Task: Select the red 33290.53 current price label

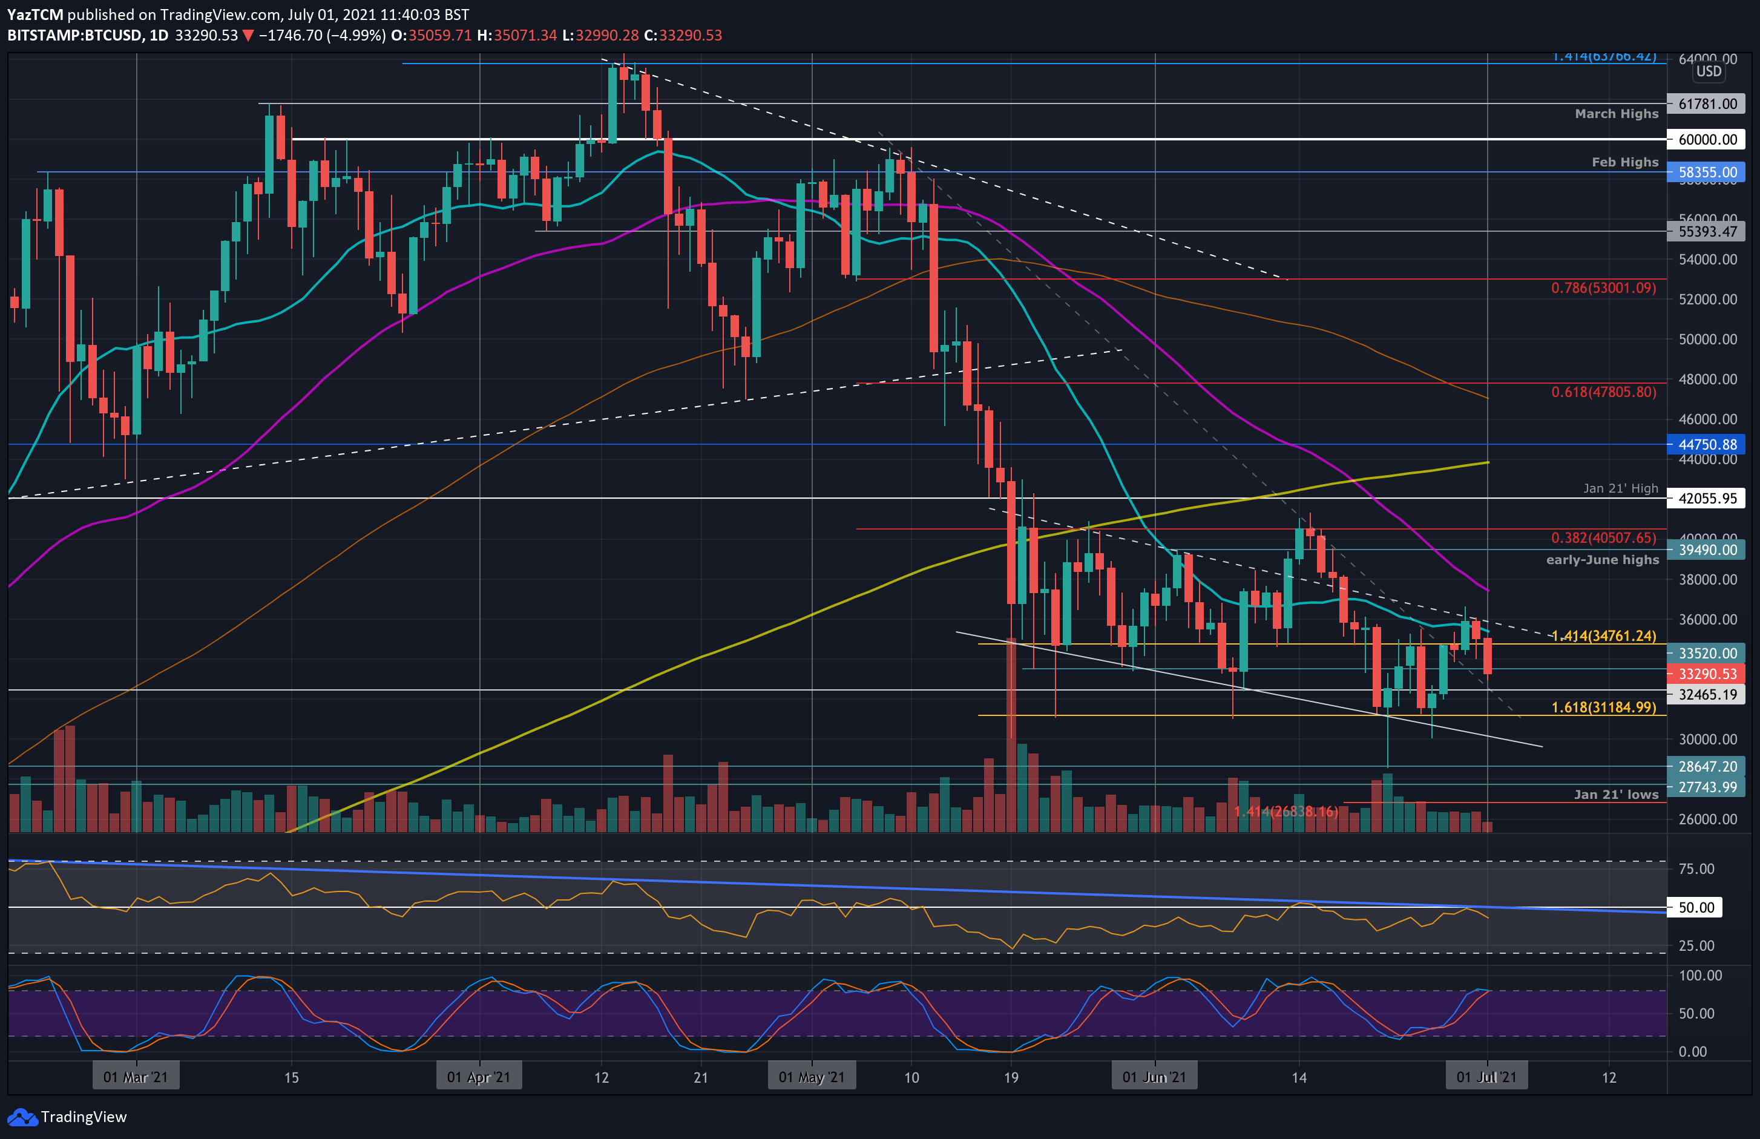Action: click(x=1707, y=674)
